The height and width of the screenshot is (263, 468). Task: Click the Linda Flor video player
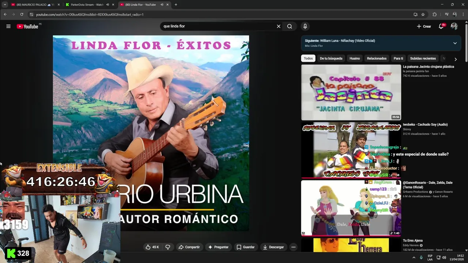pyautogui.click(x=151, y=133)
